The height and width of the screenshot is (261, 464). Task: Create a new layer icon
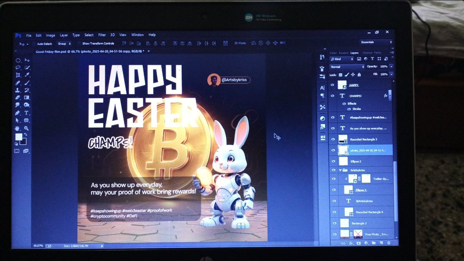[x=381, y=243]
